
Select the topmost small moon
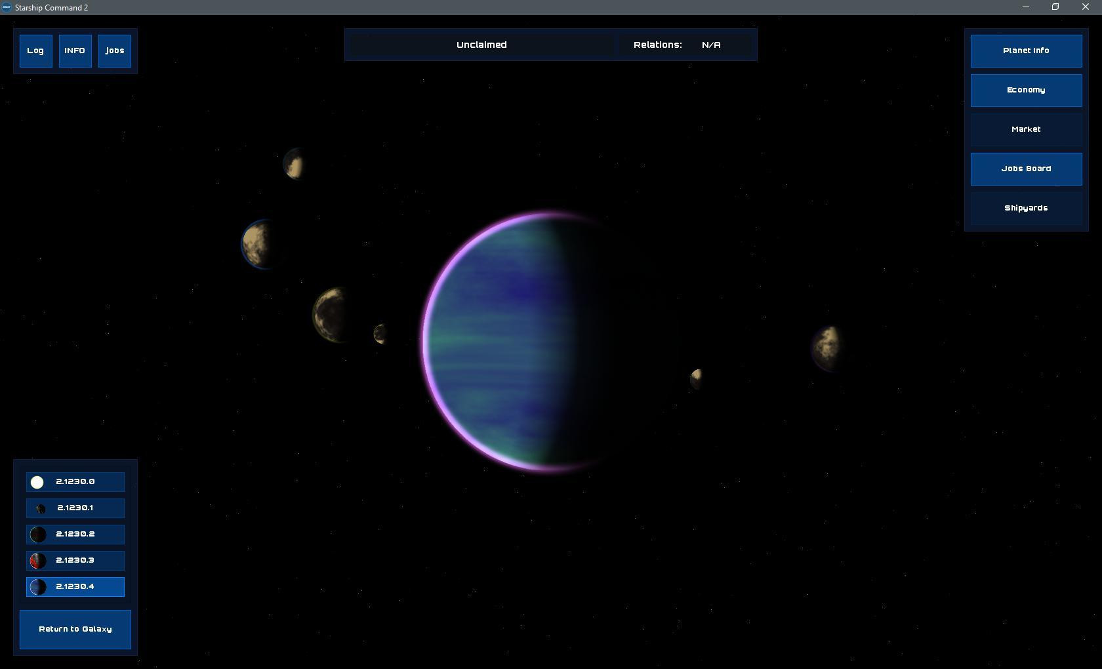[295, 163]
